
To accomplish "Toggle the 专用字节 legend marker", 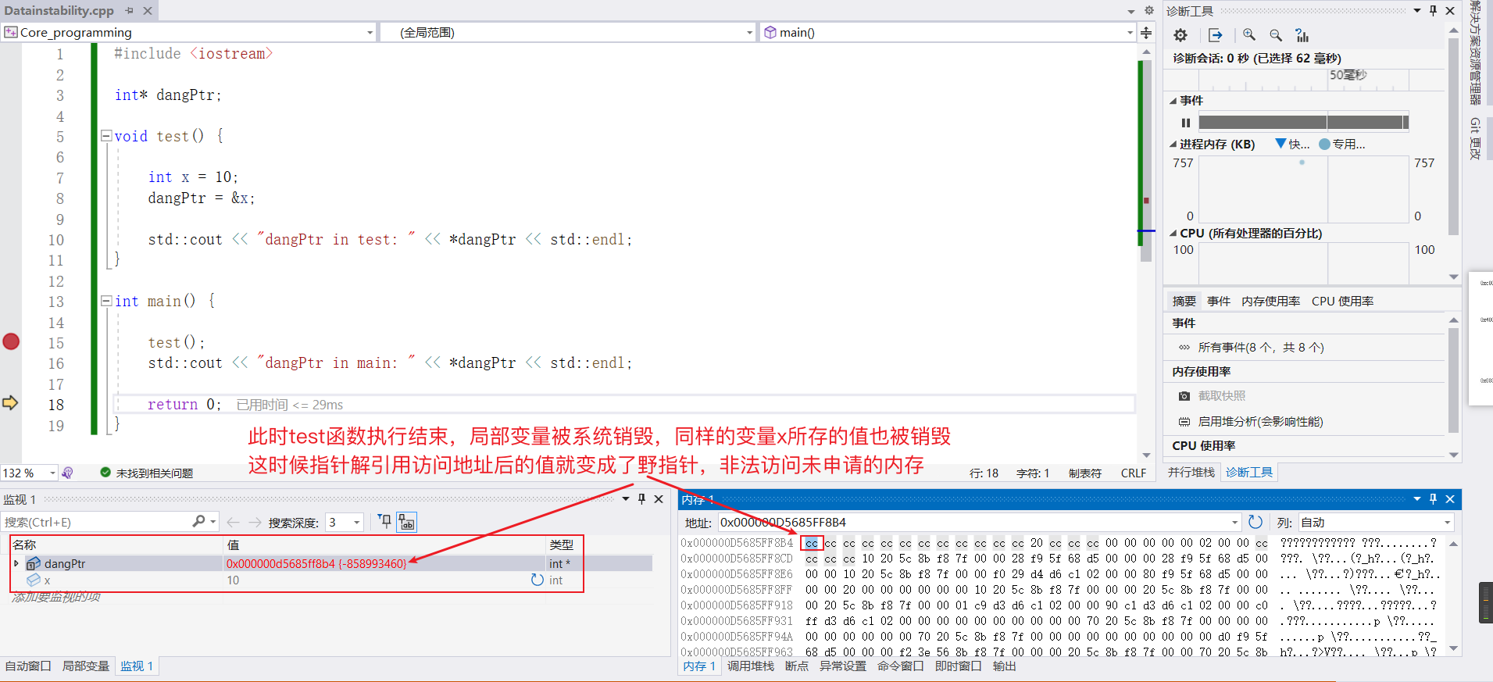I will coord(1324,145).
